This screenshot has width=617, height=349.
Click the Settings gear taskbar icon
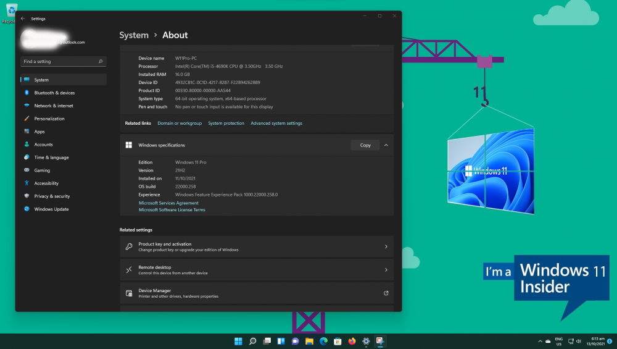tap(366, 341)
